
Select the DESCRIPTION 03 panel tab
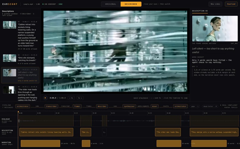[200, 11]
